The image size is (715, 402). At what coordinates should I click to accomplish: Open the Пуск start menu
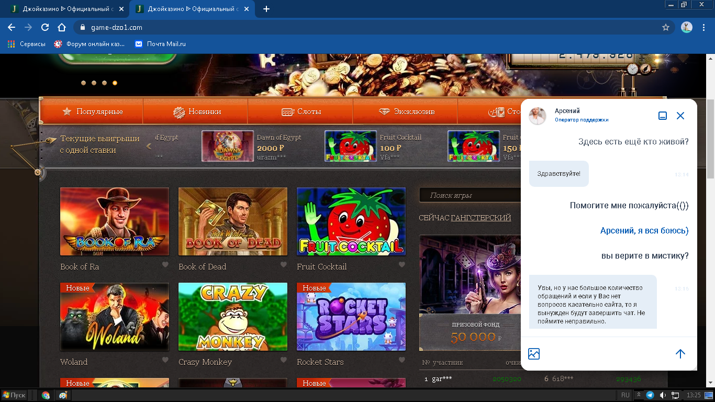(x=14, y=395)
